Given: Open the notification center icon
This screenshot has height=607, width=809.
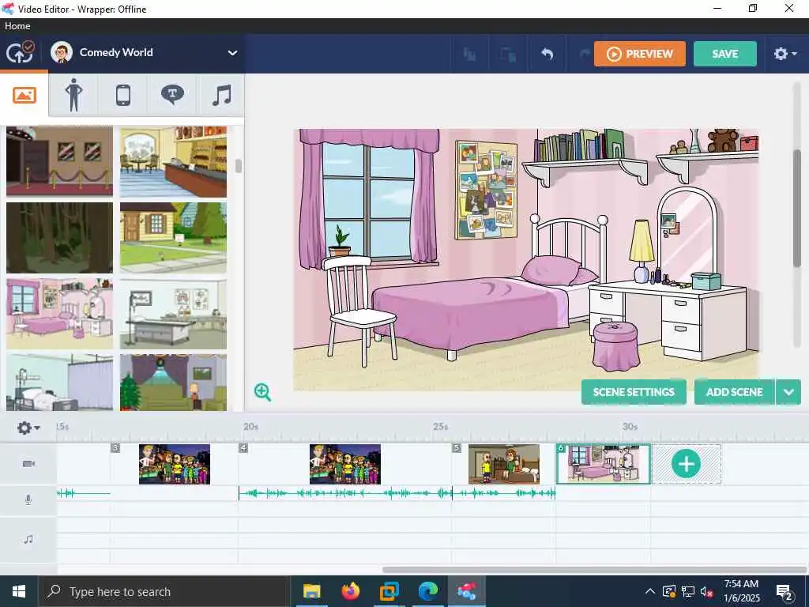Looking at the screenshot, I should 785,591.
